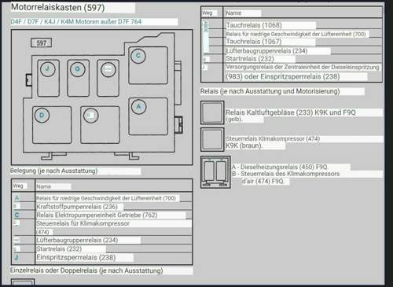393x287 pixels.
Task: Click the circle marked J in the diagram
Action: click(x=48, y=69)
